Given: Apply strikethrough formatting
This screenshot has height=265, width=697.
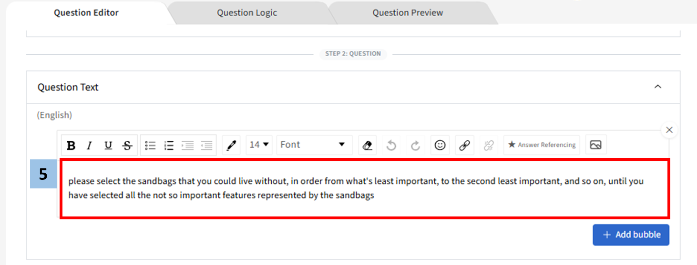Looking at the screenshot, I should [127, 145].
